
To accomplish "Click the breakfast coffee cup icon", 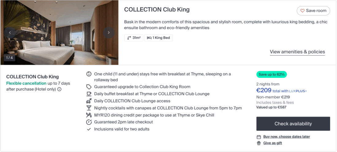I will tap(89, 94).
